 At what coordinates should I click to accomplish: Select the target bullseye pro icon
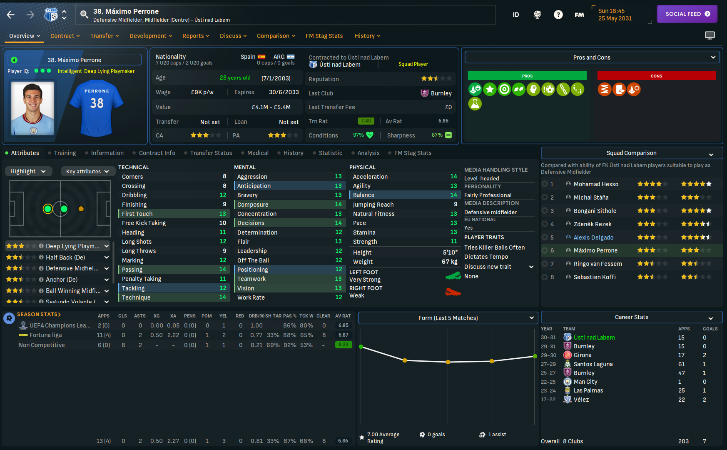pos(504,89)
